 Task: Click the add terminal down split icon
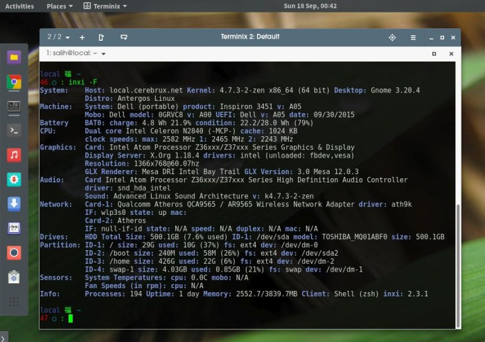[x=121, y=37]
